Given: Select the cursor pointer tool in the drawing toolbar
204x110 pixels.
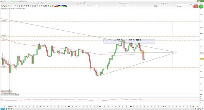Looking at the screenshot, I should (x=2, y=6).
